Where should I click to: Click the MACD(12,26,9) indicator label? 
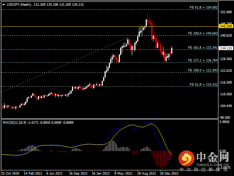click(x=14, y=122)
